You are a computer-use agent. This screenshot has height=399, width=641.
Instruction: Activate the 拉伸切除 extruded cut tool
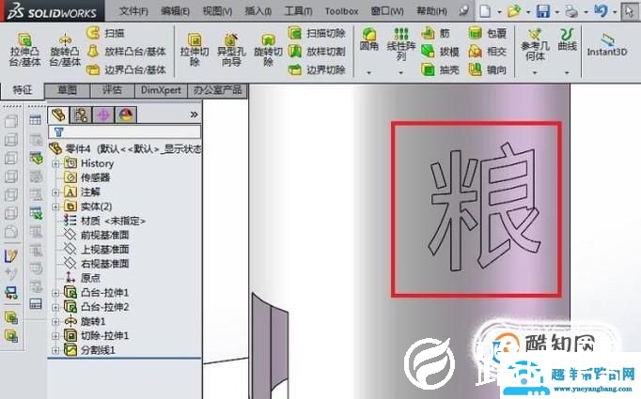point(195,50)
